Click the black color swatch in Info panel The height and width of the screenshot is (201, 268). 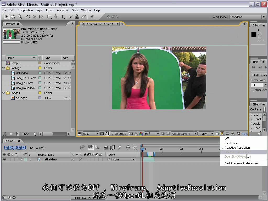[x=254, y=34]
